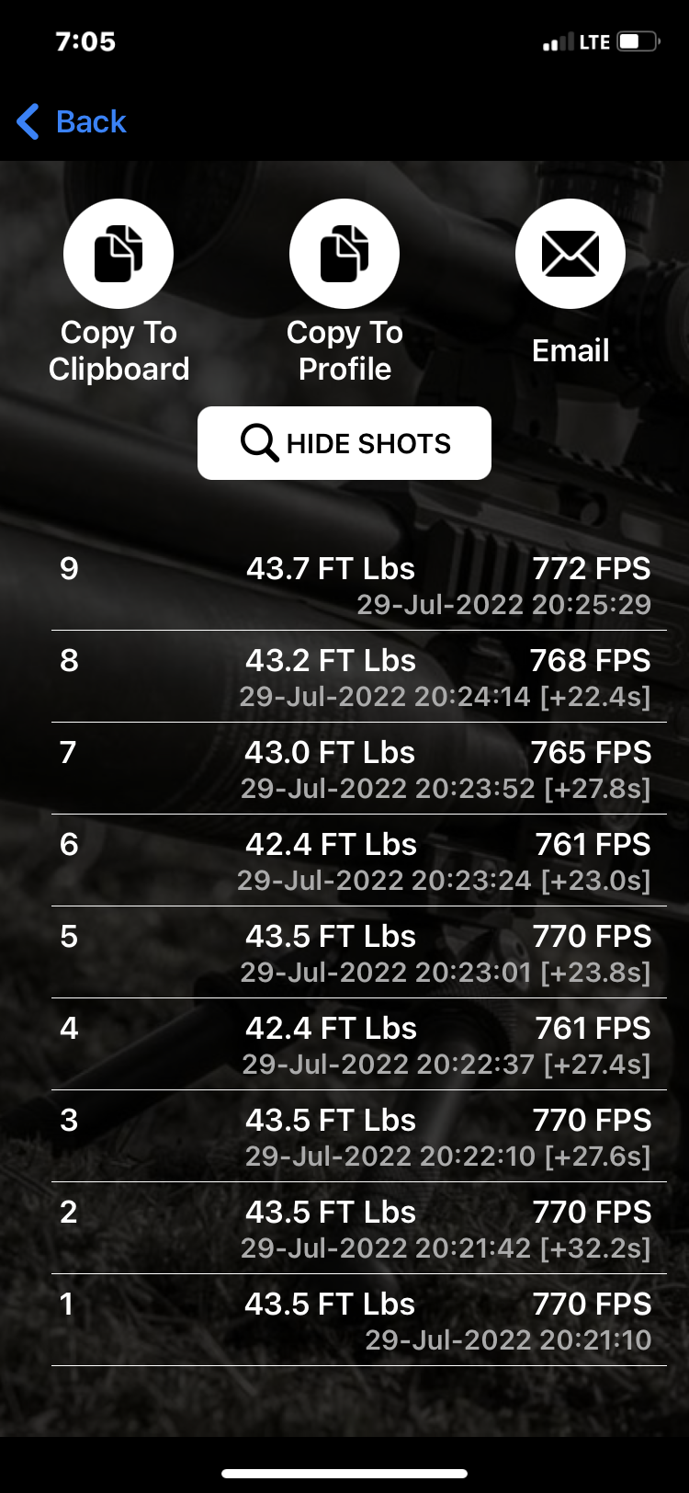Select shot 1 recorded at 20:21:10

pos(358,1320)
